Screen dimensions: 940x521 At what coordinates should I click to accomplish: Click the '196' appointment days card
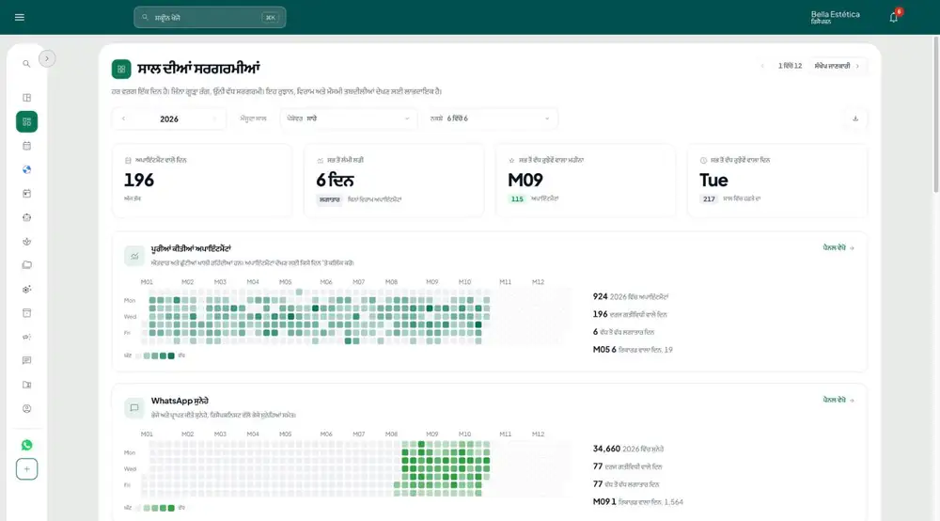pyautogui.click(x=203, y=180)
